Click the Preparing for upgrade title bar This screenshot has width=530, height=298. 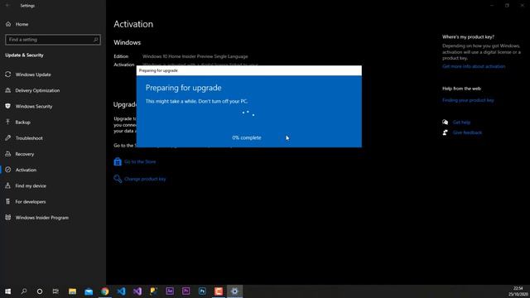pyautogui.click(x=248, y=70)
